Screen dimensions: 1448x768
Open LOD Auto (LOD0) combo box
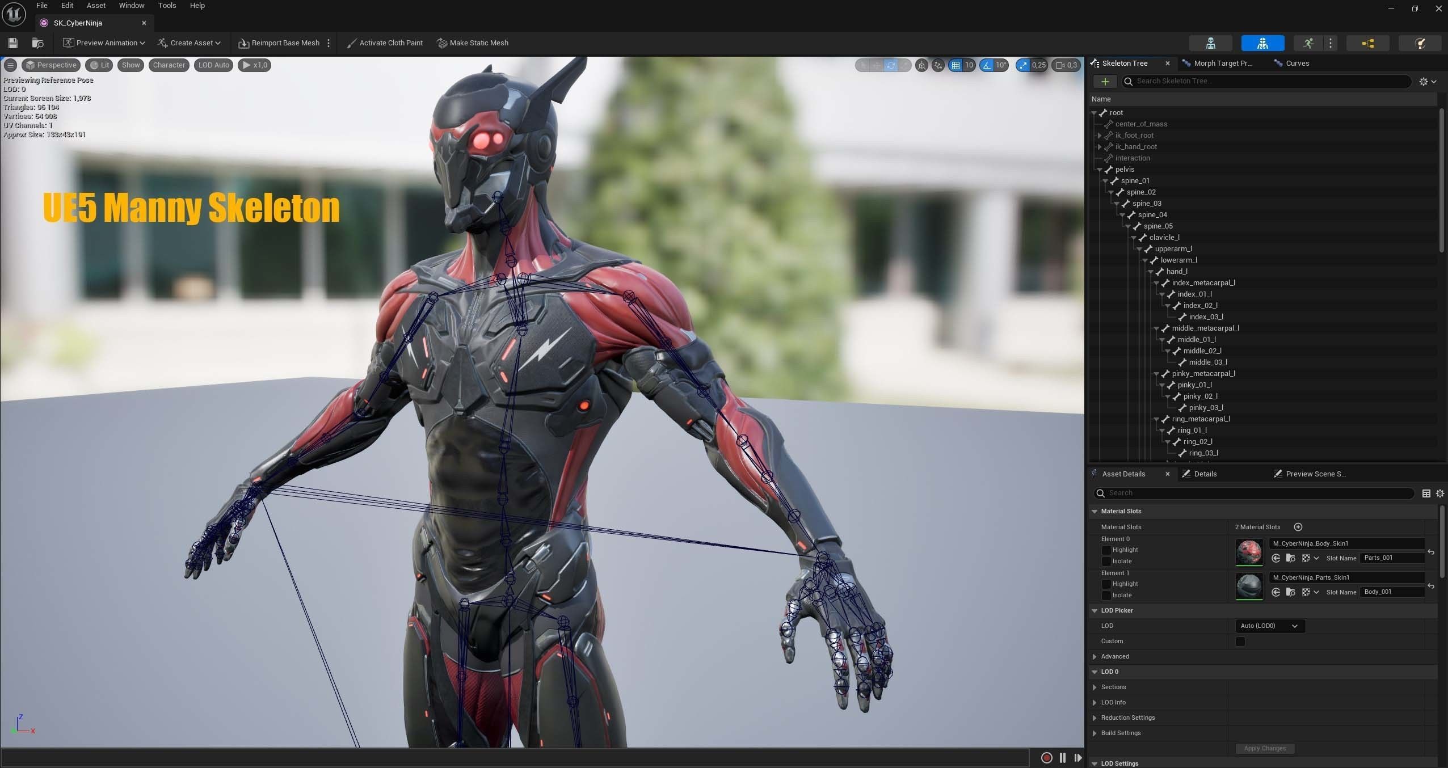[1270, 626]
